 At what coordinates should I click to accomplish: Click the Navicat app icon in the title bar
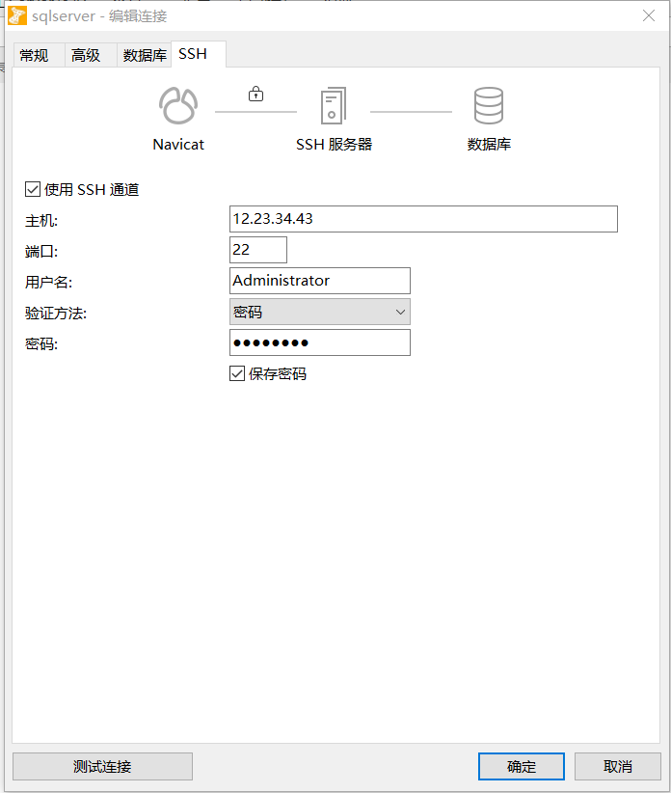click(17, 15)
